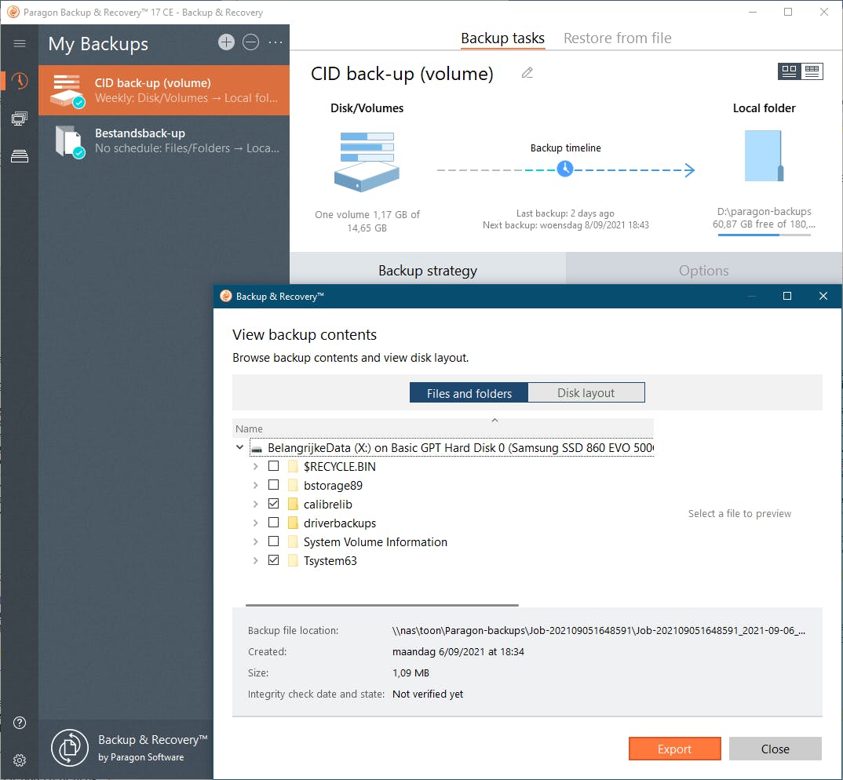Click the Bestandsback-up files task icon
The image size is (843, 780).
coord(69,141)
